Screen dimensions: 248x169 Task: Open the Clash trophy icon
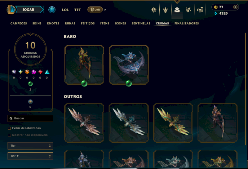coord(166,10)
